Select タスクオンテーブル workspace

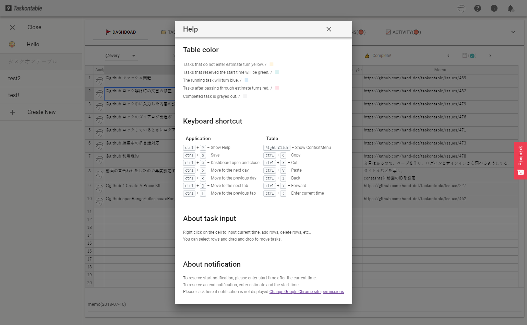[x=41, y=61]
